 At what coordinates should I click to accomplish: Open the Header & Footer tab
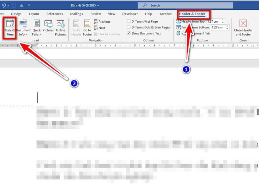click(x=192, y=14)
